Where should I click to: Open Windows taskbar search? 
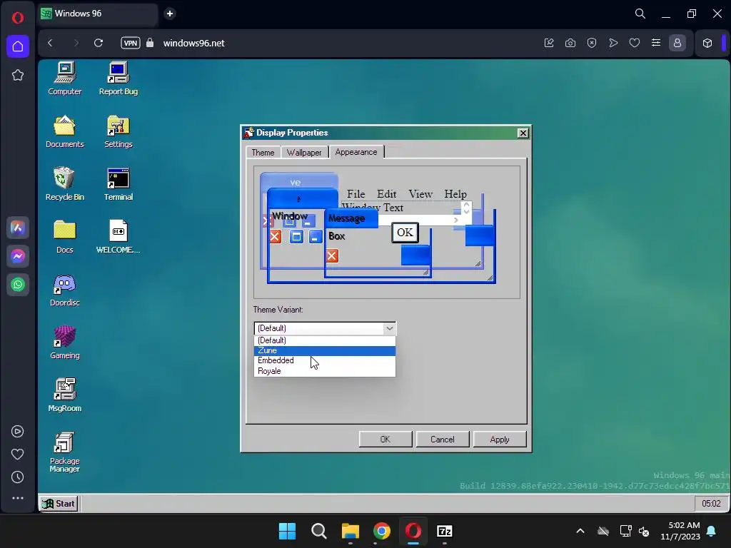[x=319, y=531]
